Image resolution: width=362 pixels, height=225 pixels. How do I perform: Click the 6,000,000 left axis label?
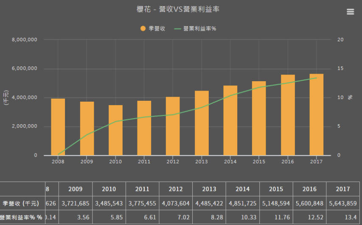25,68
